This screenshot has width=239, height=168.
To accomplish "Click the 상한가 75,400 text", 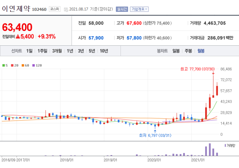I will coord(157,23).
